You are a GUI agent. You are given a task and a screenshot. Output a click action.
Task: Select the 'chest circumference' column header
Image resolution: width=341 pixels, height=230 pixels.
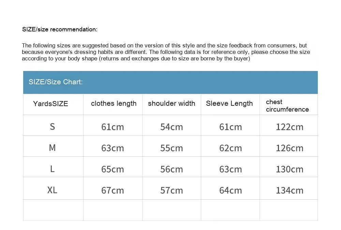[x=287, y=105]
